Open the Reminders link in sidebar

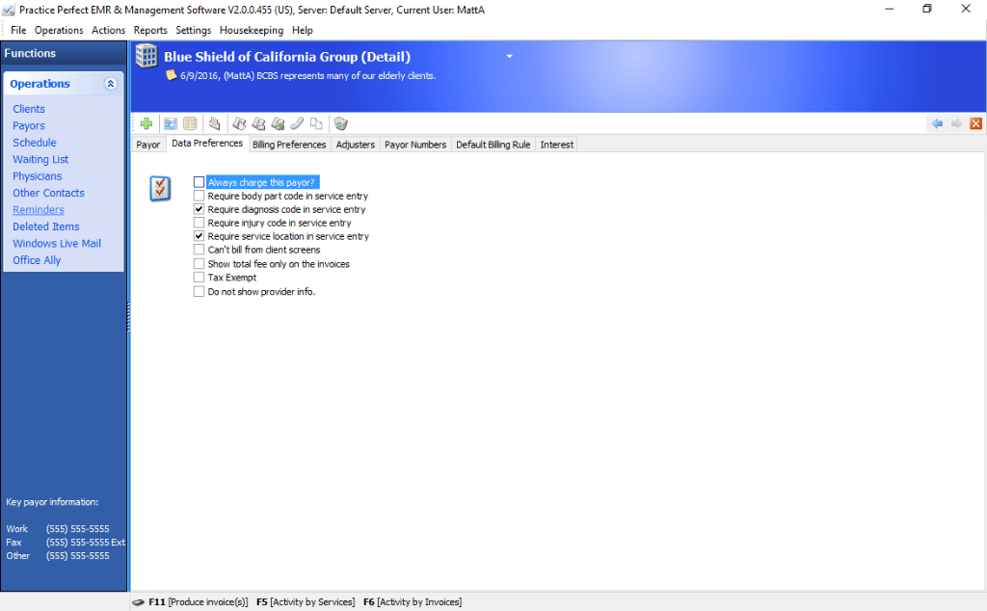tap(39, 210)
